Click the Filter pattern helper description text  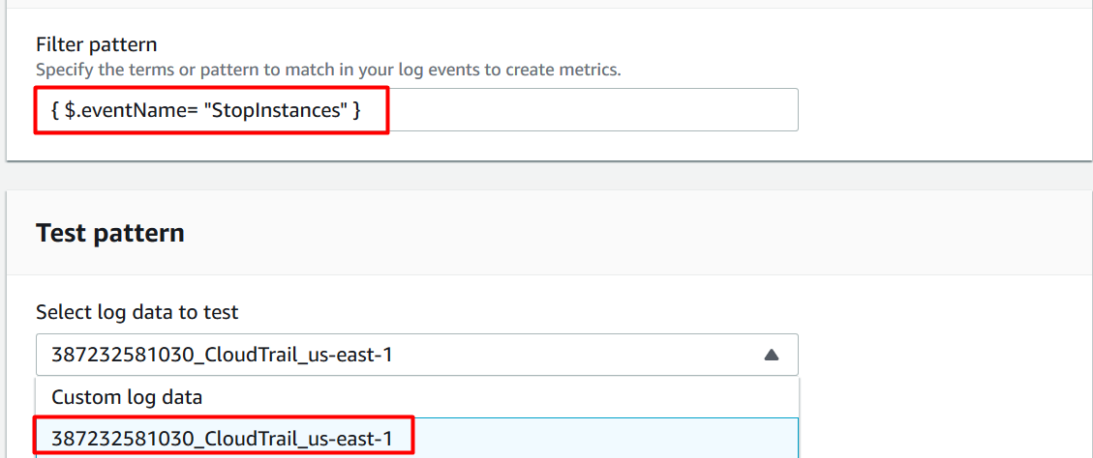click(327, 70)
